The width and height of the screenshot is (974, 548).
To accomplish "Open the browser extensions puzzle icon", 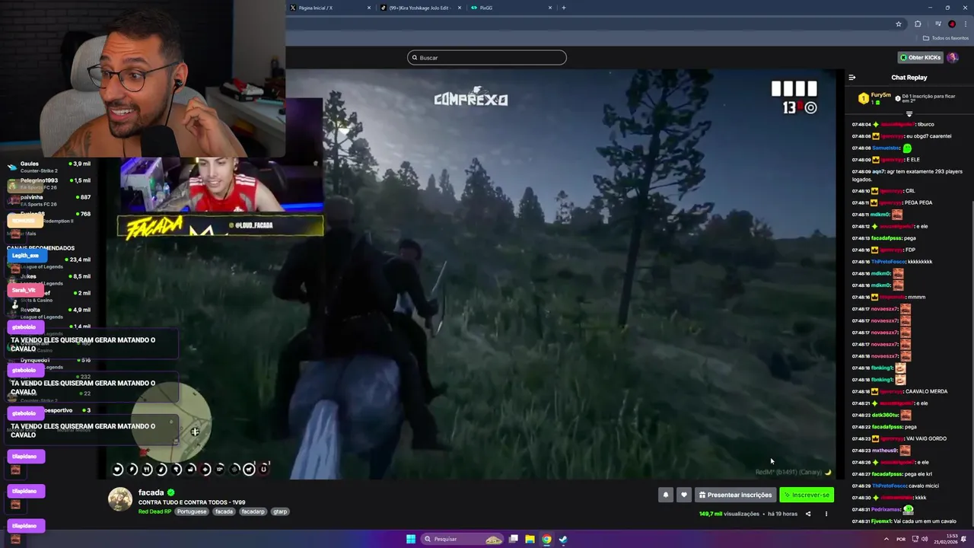I will click(x=918, y=24).
